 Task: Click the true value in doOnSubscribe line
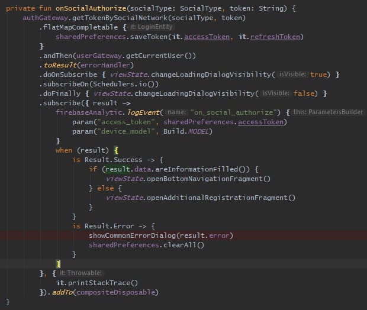pyautogui.click(x=318, y=75)
